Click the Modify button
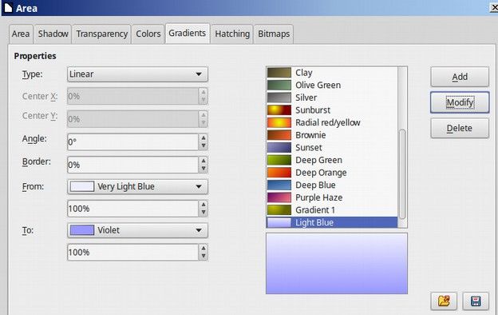498x315 pixels. click(460, 102)
